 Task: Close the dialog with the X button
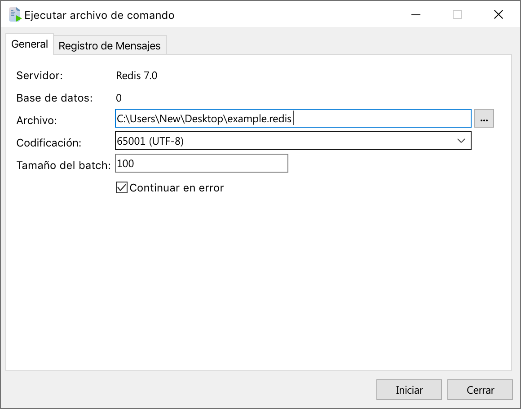[x=498, y=15]
